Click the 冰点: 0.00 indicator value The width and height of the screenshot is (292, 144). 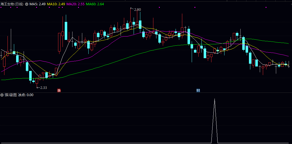(26, 95)
